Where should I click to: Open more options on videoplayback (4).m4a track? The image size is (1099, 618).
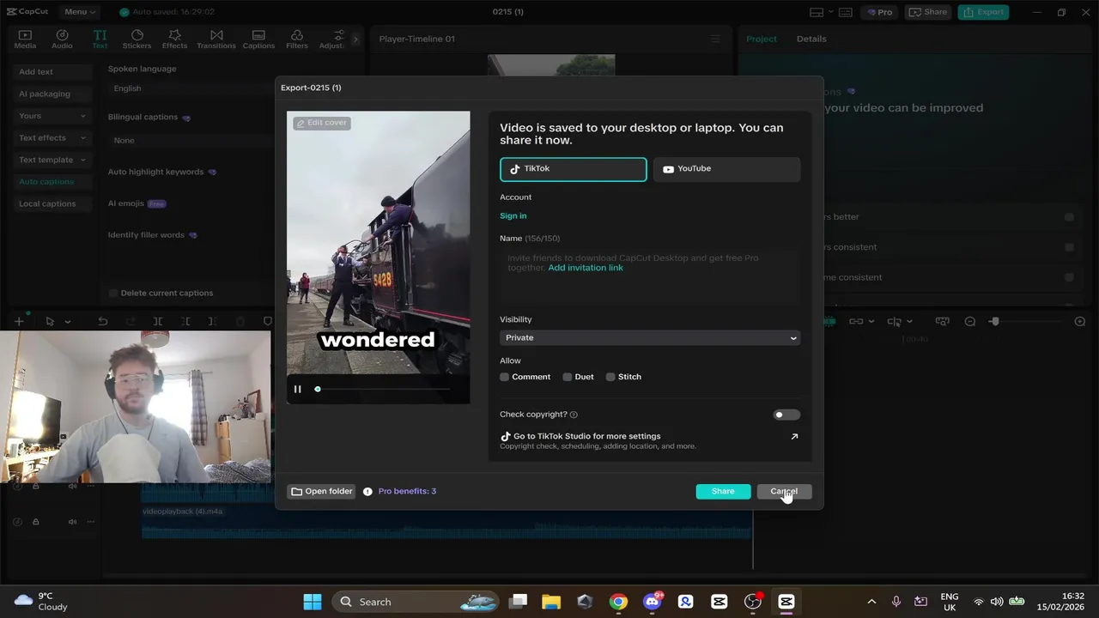(90, 521)
